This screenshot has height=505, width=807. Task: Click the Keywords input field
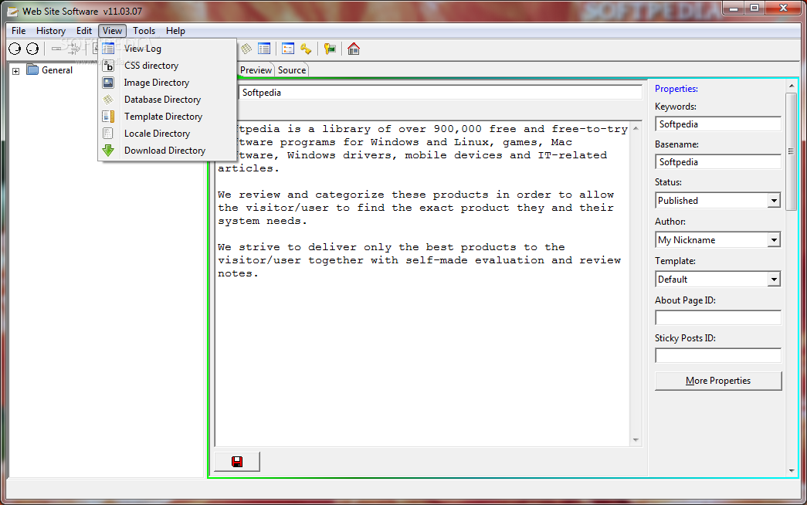(x=718, y=124)
